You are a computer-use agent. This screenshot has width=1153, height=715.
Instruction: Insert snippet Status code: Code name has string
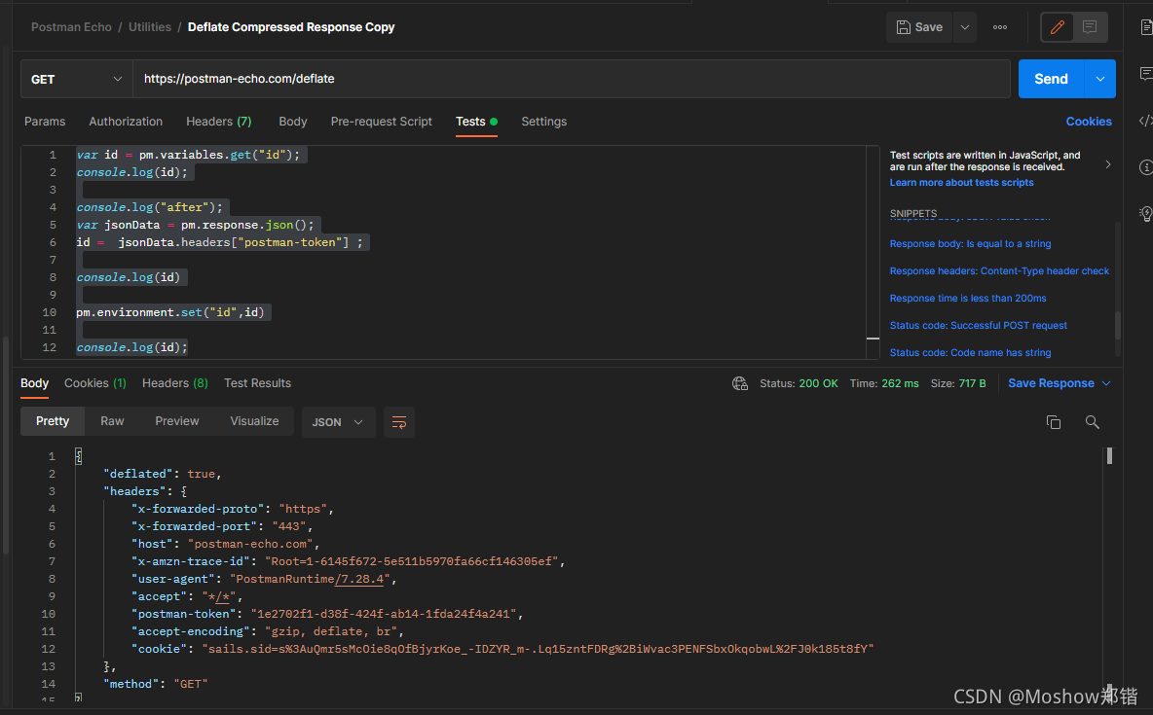pos(970,352)
